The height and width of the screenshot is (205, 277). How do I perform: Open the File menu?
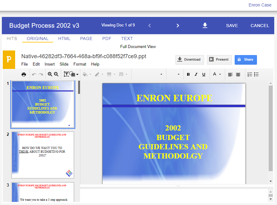click(25, 64)
